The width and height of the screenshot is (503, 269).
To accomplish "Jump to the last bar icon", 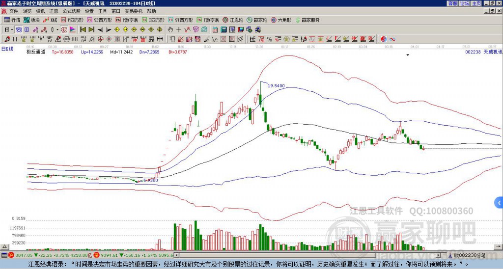I will pyautogui.click(x=91, y=30).
